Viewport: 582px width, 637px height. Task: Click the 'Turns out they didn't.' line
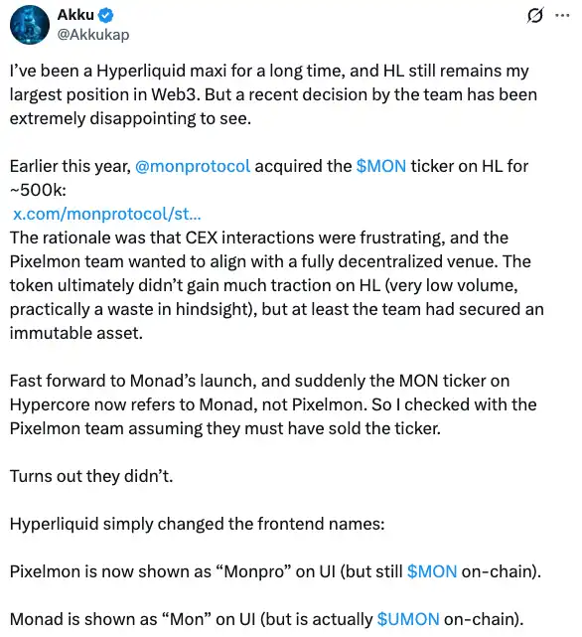click(91, 476)
